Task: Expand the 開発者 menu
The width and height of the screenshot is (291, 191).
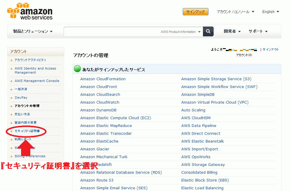Action: [232, 31]
